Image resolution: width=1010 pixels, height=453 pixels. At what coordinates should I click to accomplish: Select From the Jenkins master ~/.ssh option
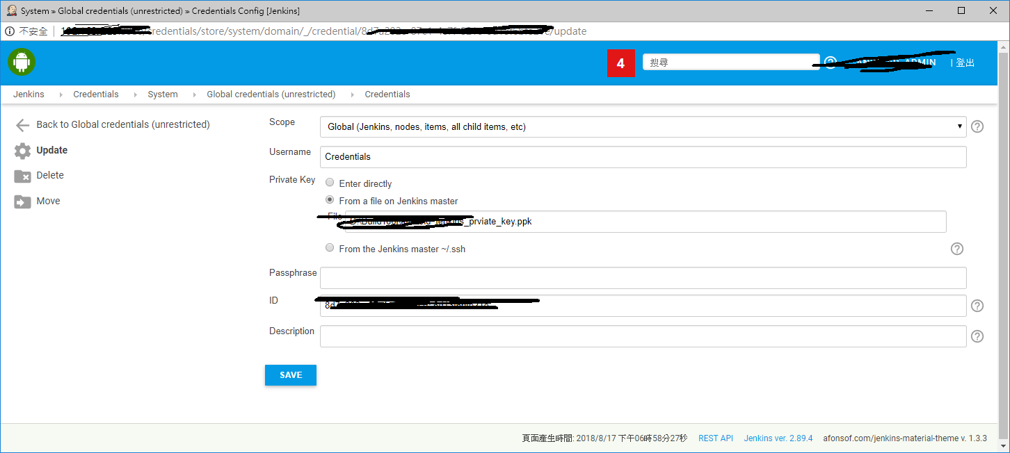pos(330,247)
